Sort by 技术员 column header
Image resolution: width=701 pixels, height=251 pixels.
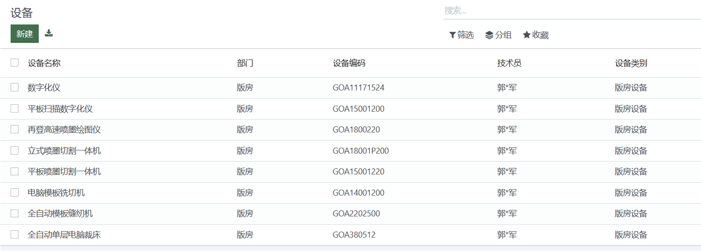(x=509, y=63)
